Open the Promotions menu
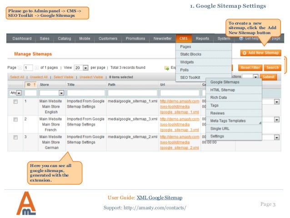This screenshot has width=290, height=218. (135, 39)
